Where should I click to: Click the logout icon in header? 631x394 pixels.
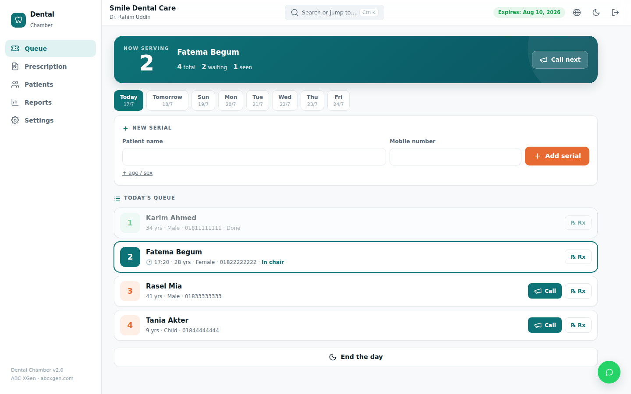point(615,12)
